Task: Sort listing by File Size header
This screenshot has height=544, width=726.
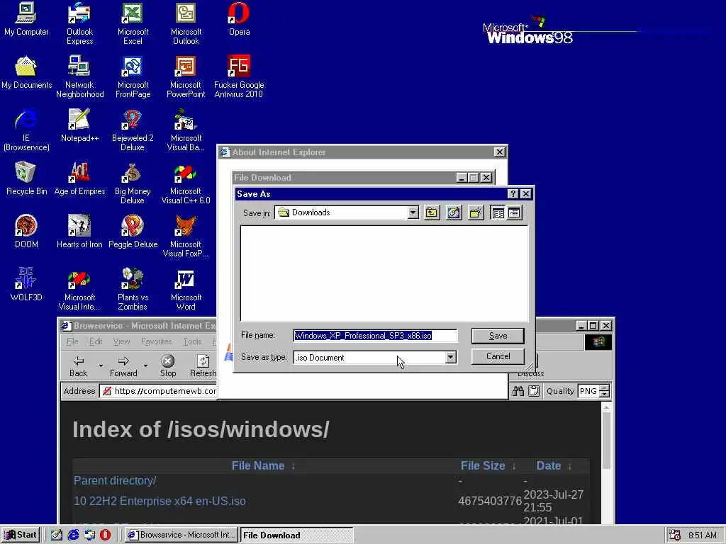Action: coord(482,466)
